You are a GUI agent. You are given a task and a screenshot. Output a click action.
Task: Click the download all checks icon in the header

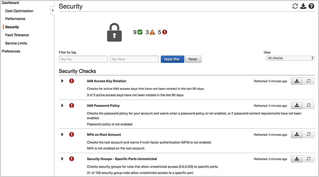(303, 7)
